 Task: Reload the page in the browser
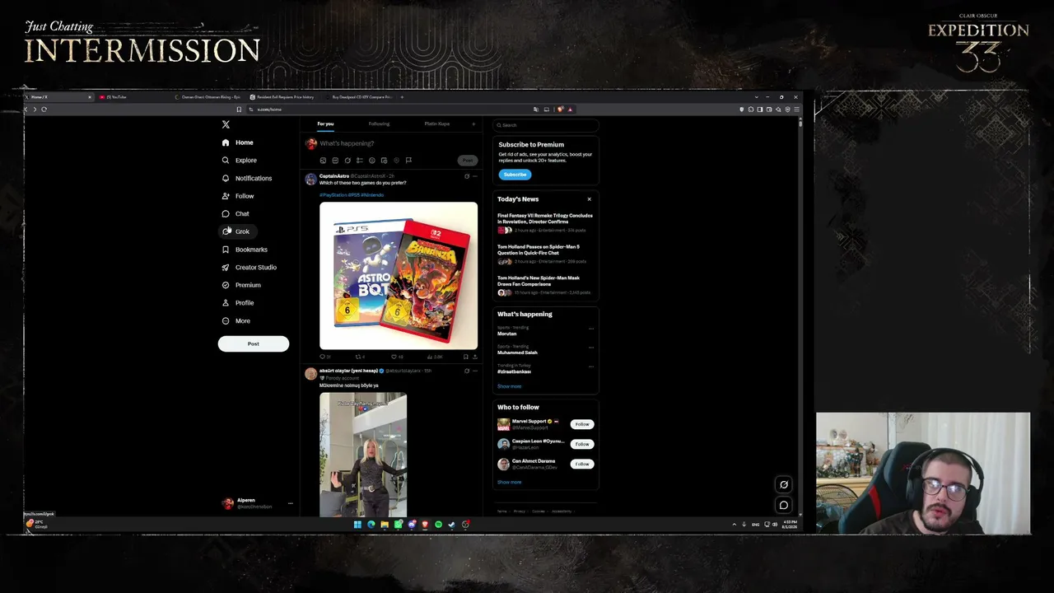(x=44, y=110)
